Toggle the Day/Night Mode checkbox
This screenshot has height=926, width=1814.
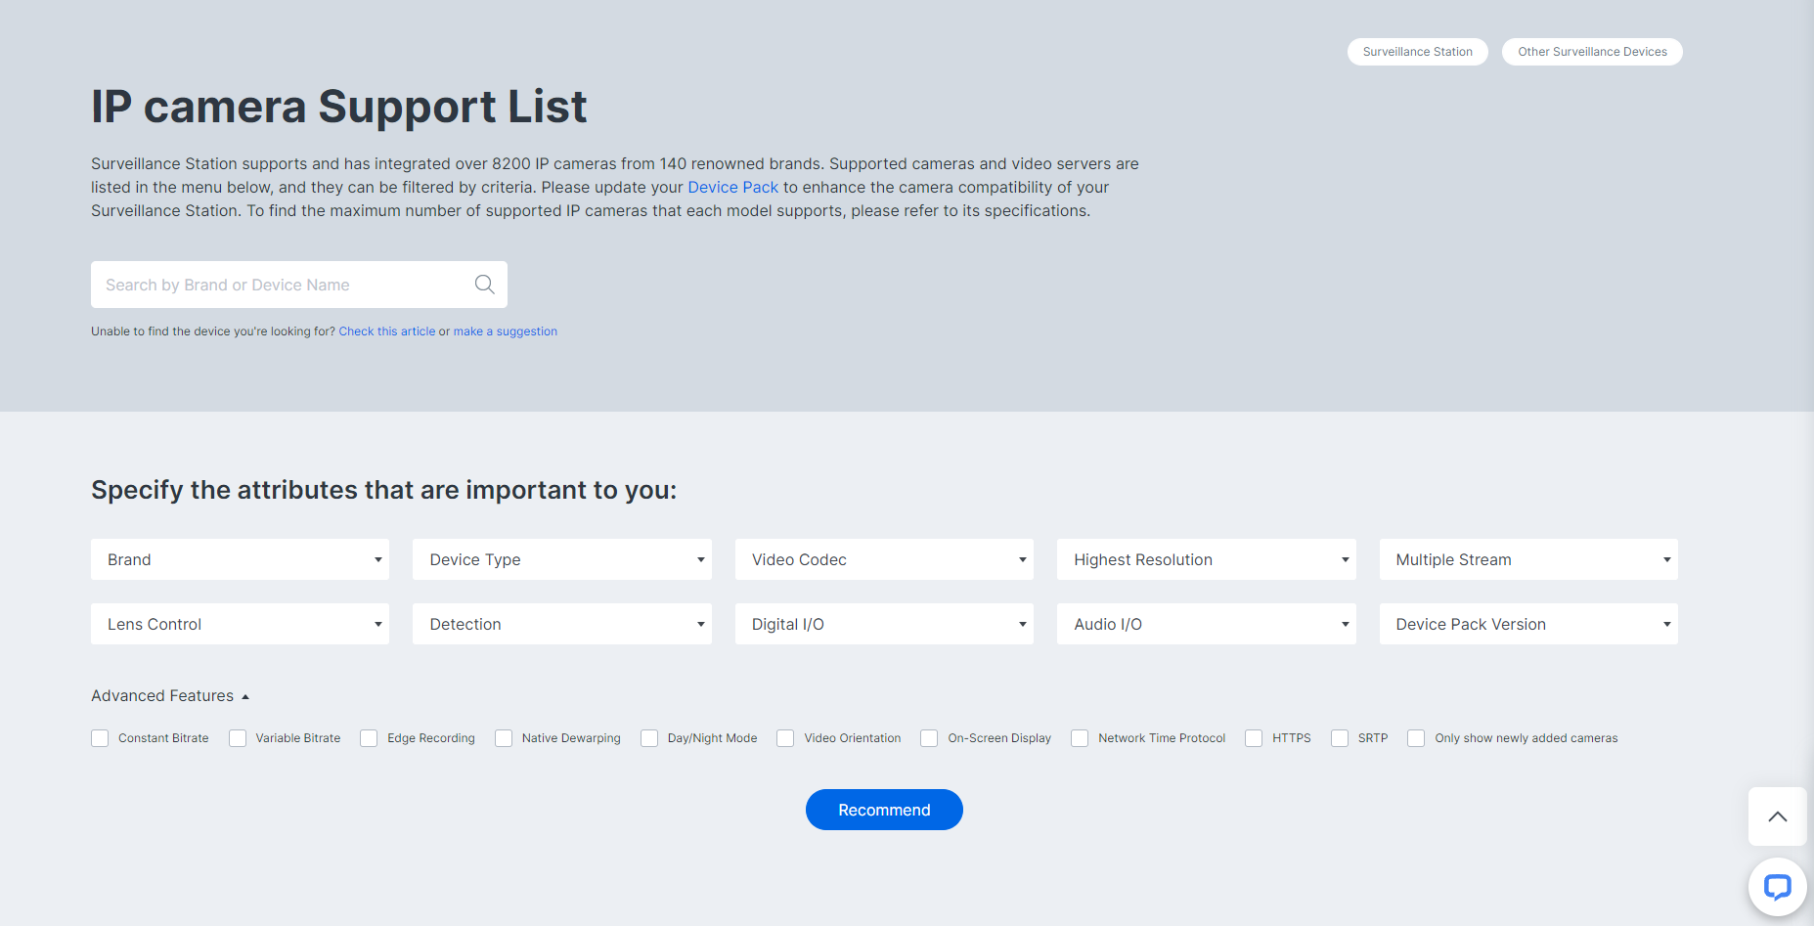(649, 738)
